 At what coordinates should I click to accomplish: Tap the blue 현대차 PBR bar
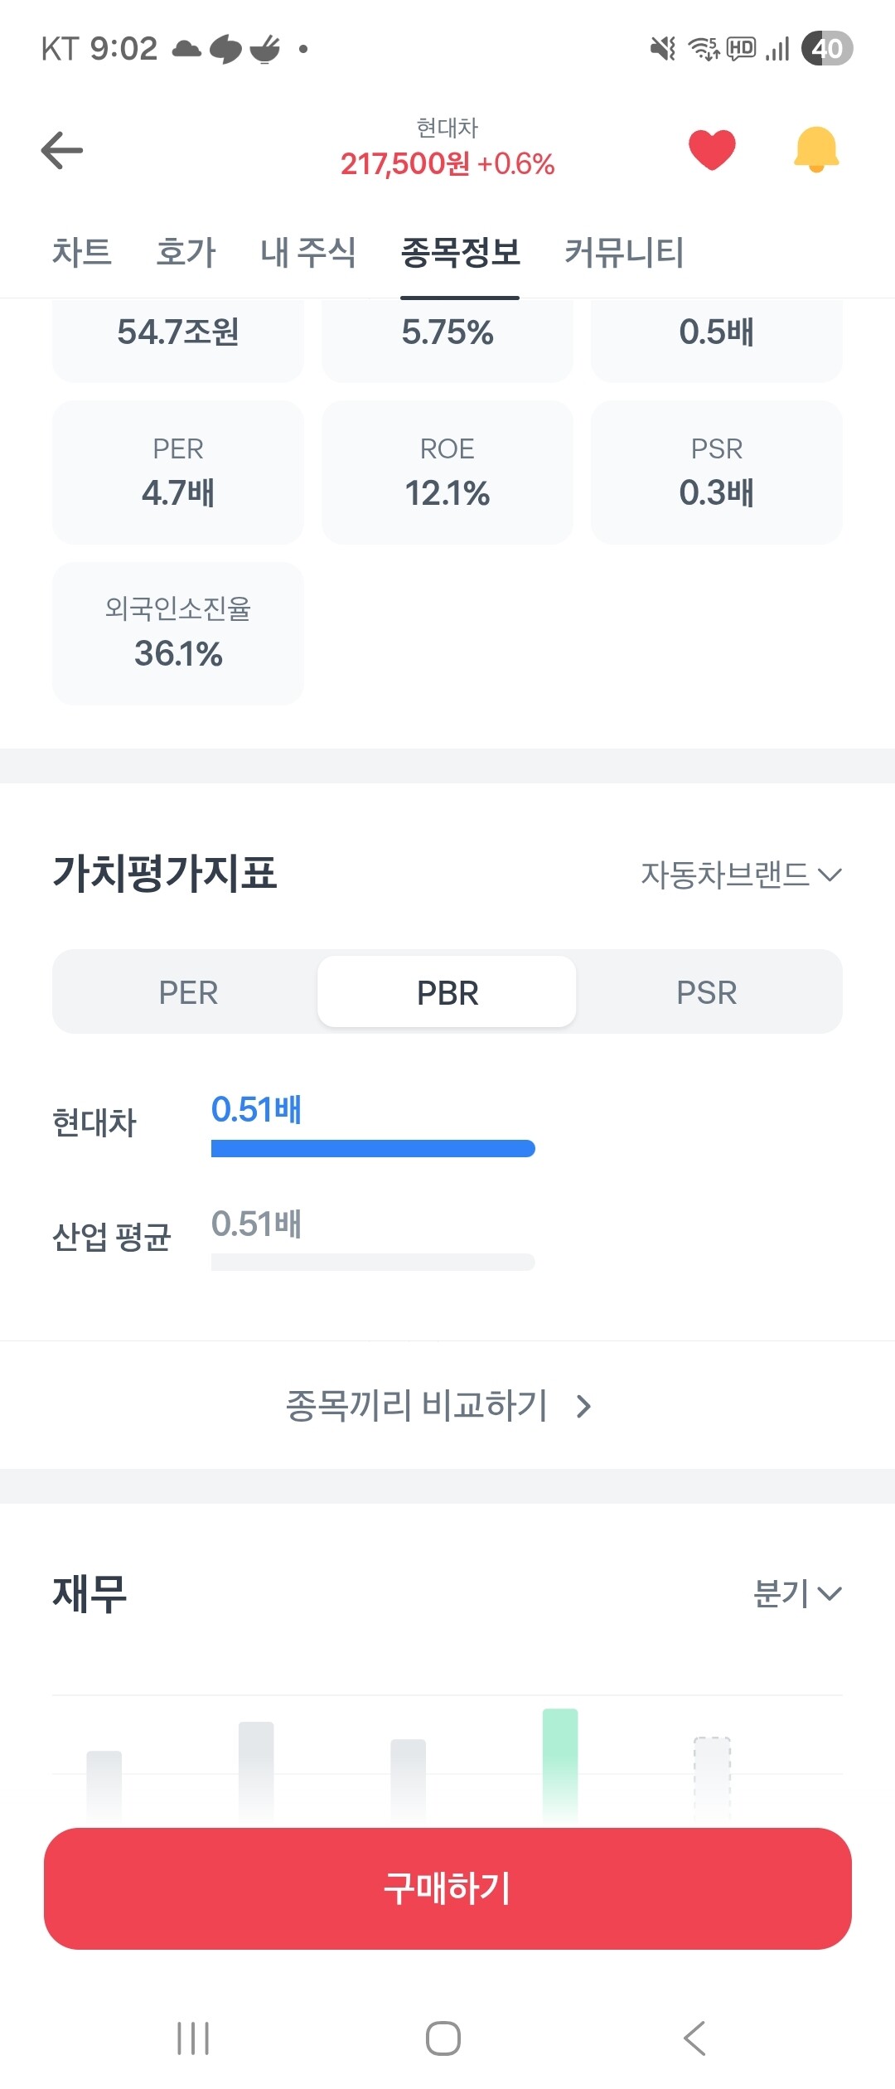point(373,1148)
